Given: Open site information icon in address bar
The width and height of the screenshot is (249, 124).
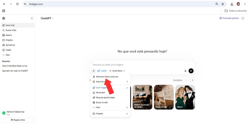Looking at the screenshot, I should (25, 4).
